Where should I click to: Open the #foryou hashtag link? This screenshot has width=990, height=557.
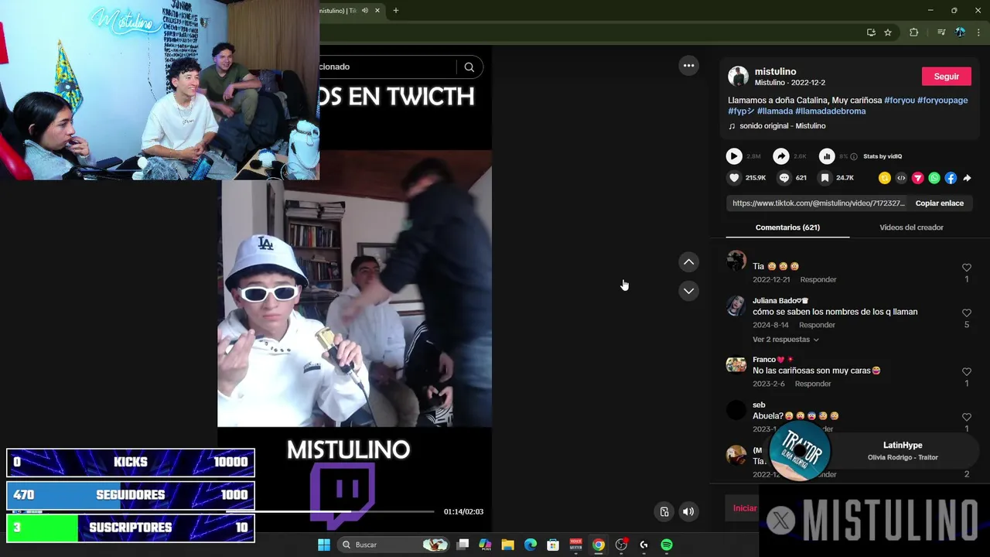click(900, 101)
